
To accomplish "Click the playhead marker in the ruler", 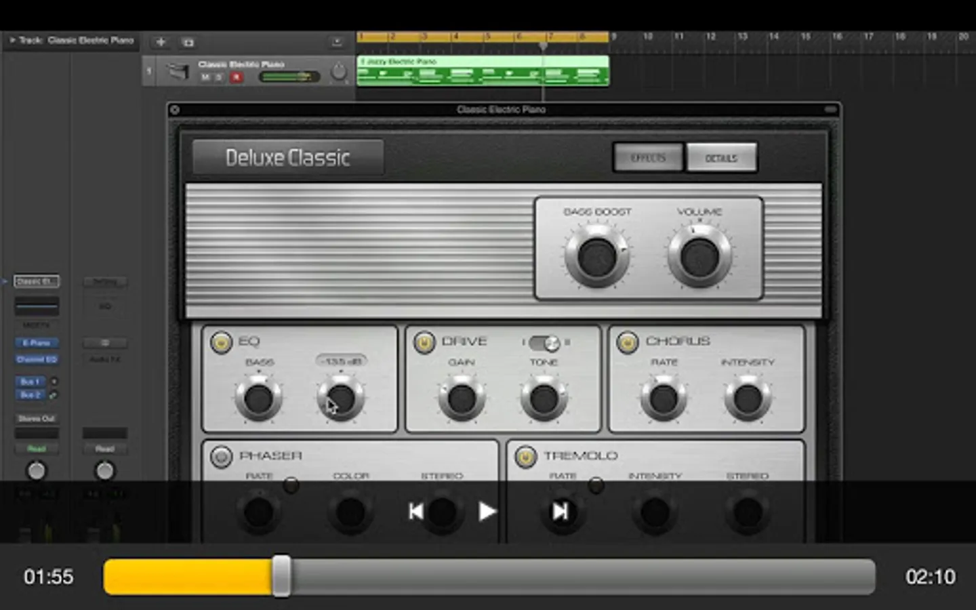I will [x=544, y=45].
